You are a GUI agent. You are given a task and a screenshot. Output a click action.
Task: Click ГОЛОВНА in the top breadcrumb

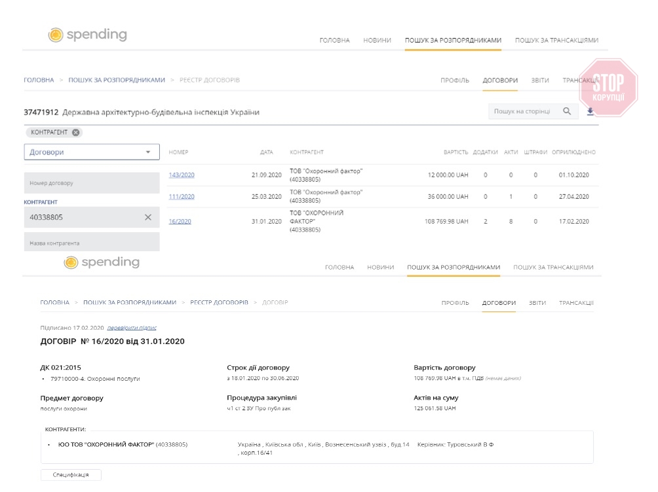coord(39,80)
